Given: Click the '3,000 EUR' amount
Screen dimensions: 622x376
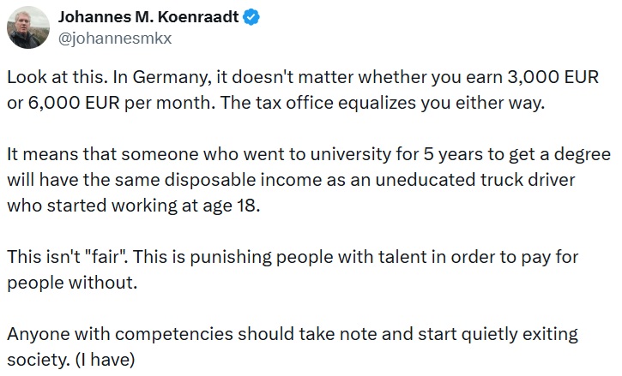Looking at the screenshot, I should pos(553,77).
